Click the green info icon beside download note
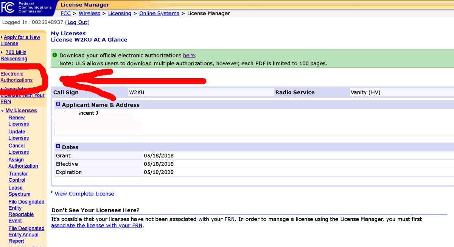This screenshot has height=247, width=454. coord(54,55)
